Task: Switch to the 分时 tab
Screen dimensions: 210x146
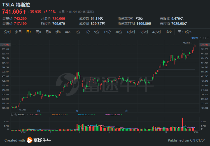Action: [x=7, y=32]
